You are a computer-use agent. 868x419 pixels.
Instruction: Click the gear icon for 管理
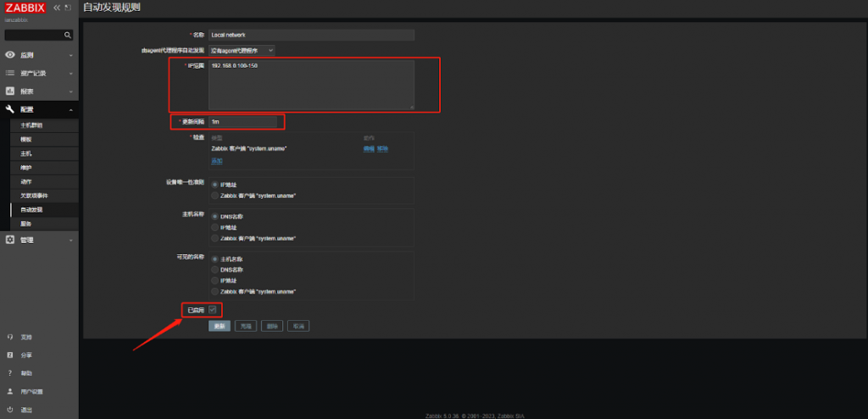10,240
